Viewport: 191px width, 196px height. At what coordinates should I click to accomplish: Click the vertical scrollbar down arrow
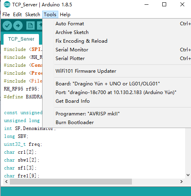click(188, 175)
